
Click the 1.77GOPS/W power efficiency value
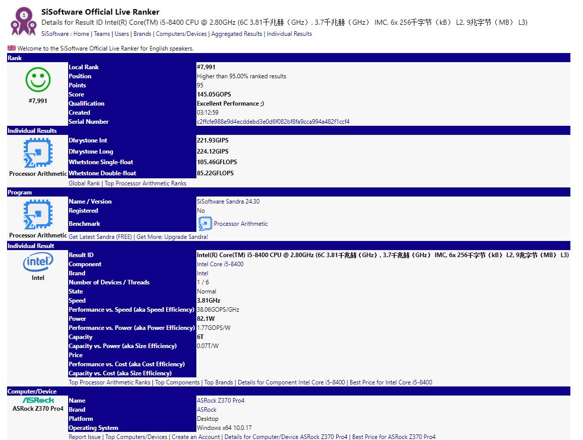pos(214,328)
